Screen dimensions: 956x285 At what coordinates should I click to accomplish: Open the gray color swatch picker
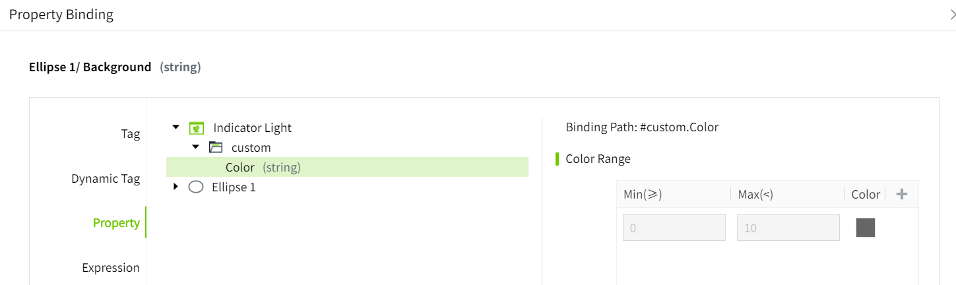[x=865, y=228]
